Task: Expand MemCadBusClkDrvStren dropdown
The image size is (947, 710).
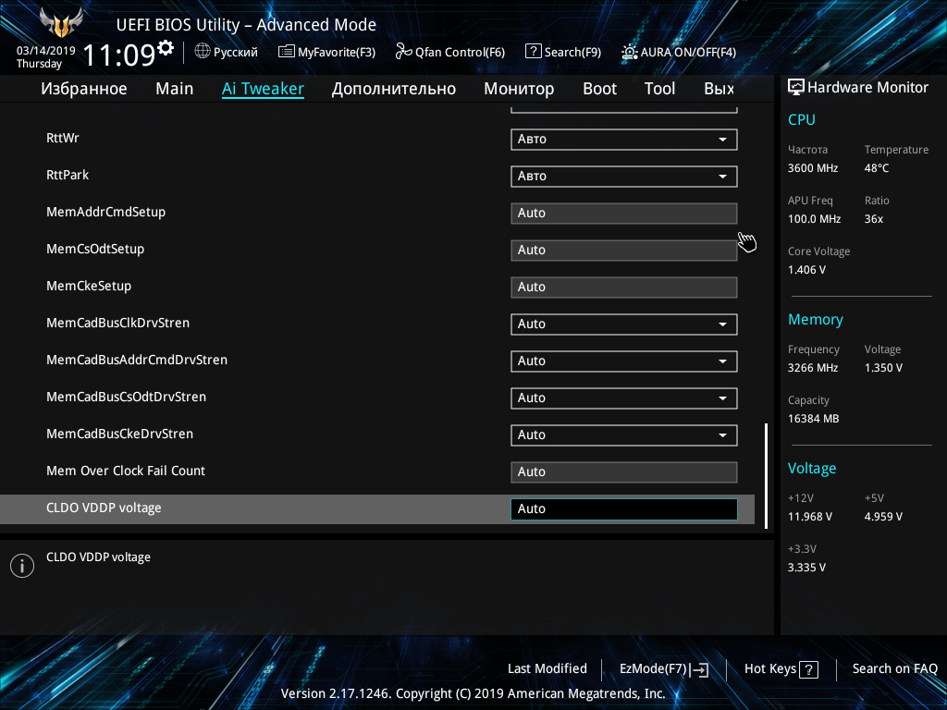Action: [x=624, y=324]
